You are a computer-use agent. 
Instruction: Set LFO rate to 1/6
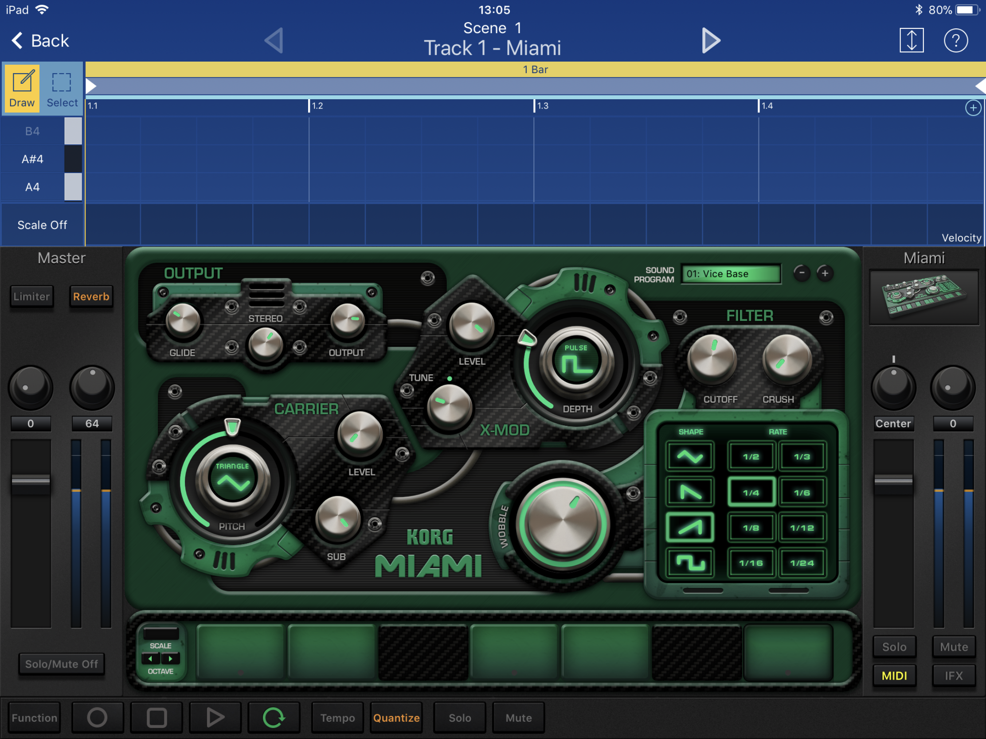click(x=802, y=492)
